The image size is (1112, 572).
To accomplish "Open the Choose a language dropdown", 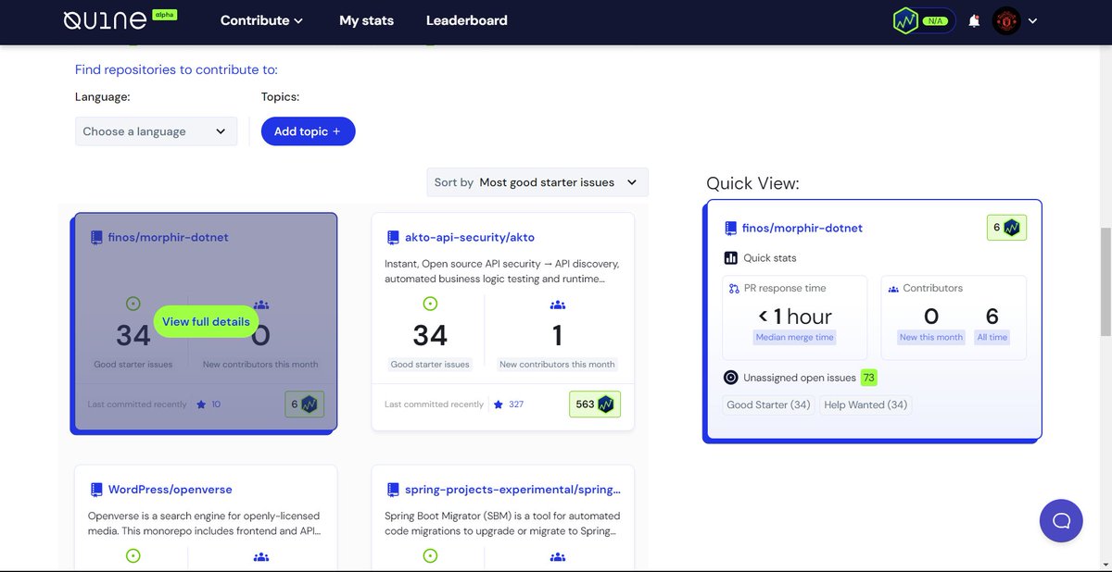I will [156, 131].
